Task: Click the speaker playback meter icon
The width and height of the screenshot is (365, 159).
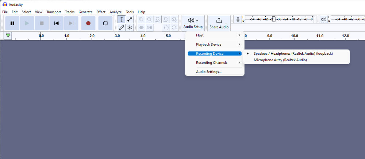Action: pos(323,20)
